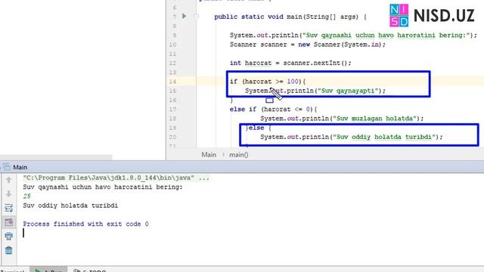Image resolution: width=484 pixels, height=272 pixels.
Task: Click "Process finished with exit code 0" line
Action: coord(85,224)
